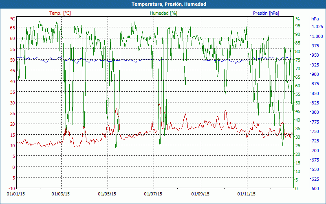Click '750' on the pressure axis
Image resolution: width=326 pixels, height=204 pixels.
315,131
